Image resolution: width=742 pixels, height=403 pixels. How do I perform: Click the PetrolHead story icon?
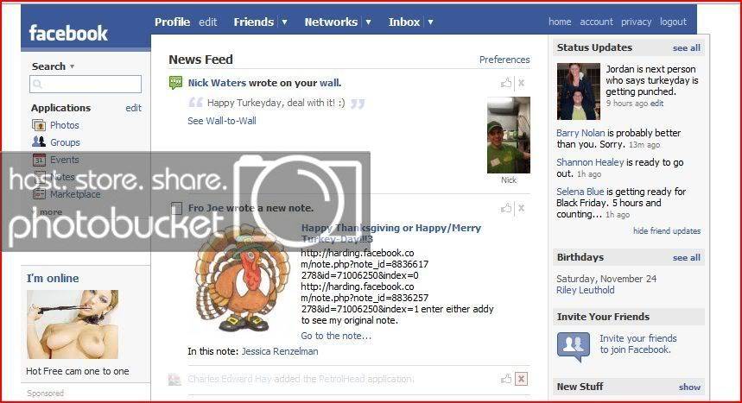[174, 379]
